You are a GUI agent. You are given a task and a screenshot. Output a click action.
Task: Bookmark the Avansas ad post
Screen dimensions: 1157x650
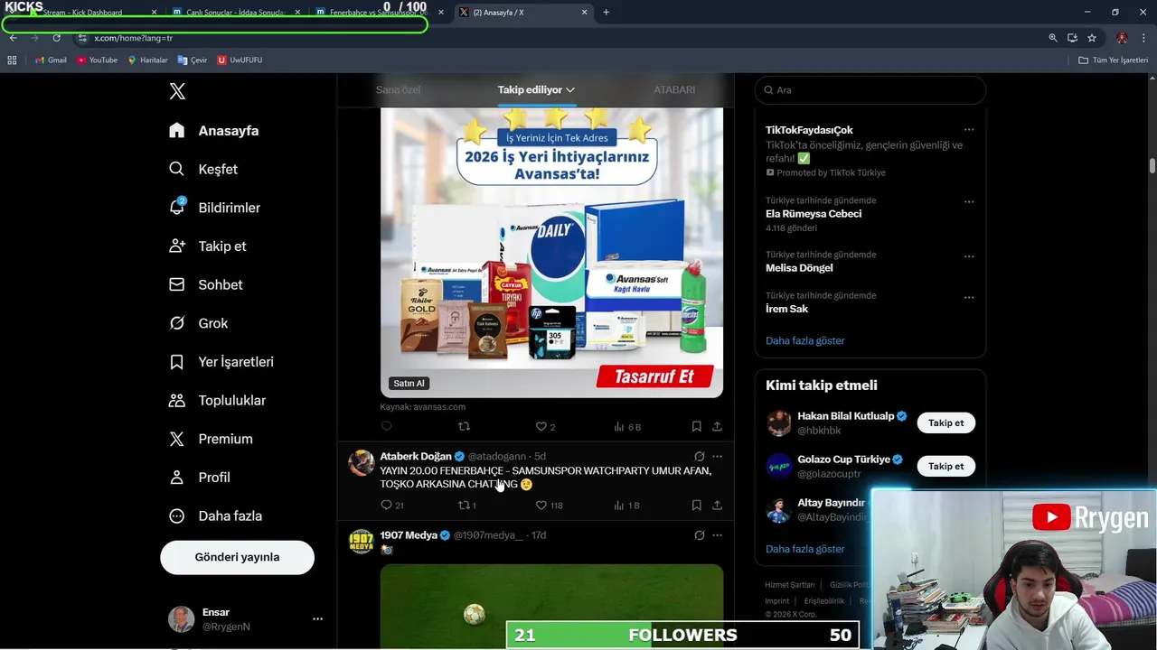pyautogui.click(x=696, y=426)
